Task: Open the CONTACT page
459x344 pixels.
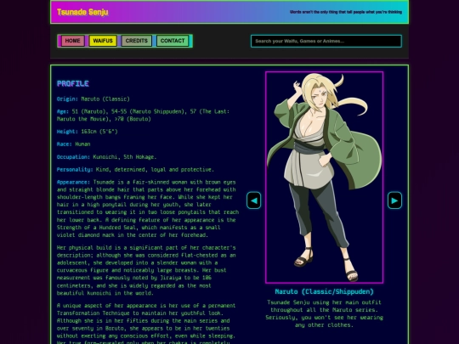Action: [x=173, y=41]
